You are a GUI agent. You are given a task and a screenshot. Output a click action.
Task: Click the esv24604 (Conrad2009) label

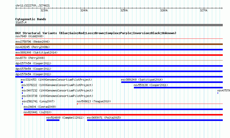[40, 107]
